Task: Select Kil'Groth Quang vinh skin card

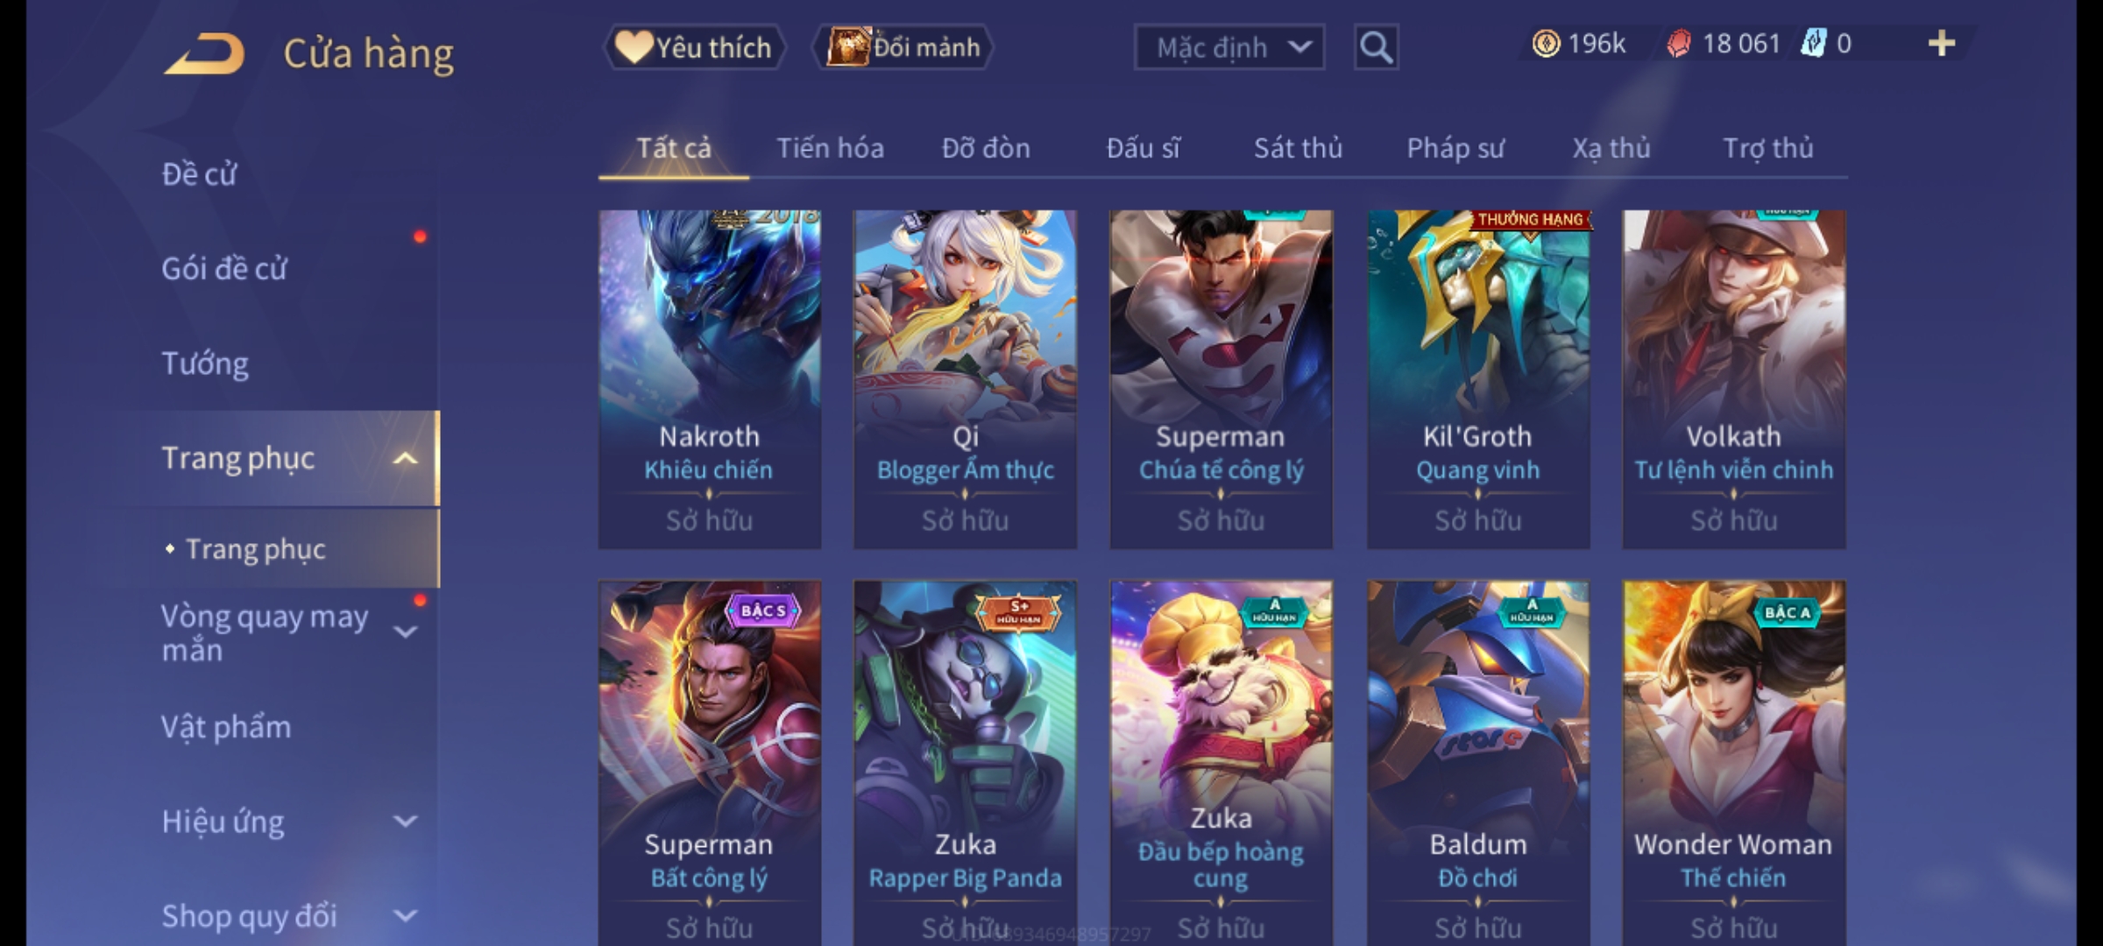Action: (x=1478, y=379)
